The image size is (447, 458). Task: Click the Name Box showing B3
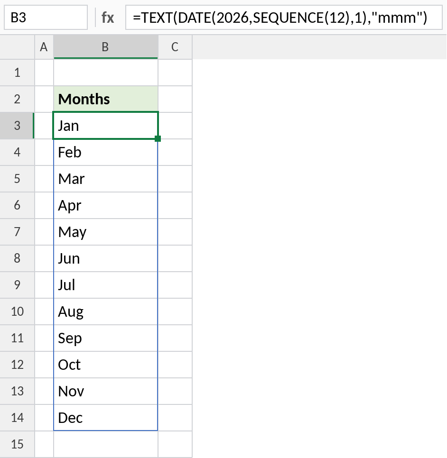click(x=46, y=18)
